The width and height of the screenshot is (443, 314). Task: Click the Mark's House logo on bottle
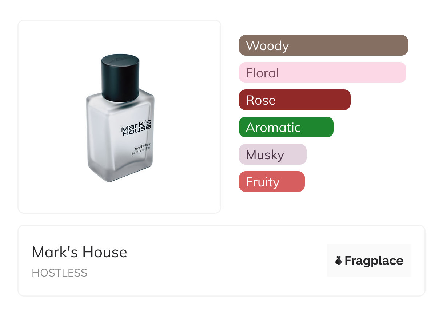coord(136,129)
